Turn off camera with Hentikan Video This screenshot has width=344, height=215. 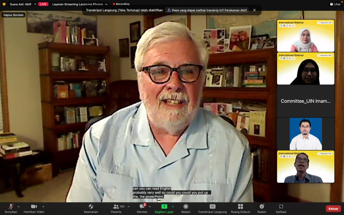pyautogui.click(x=34, y=207)
